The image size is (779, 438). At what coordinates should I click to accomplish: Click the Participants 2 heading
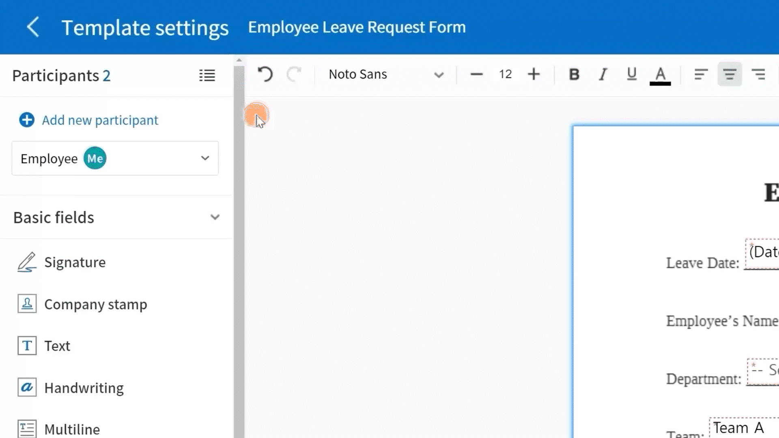click(x=61, y=76)
